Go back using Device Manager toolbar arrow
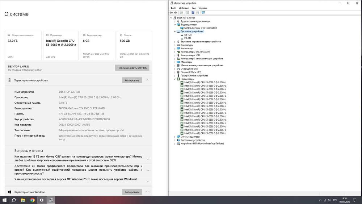This screenshot has width=362, height=204. click(171, 13)
